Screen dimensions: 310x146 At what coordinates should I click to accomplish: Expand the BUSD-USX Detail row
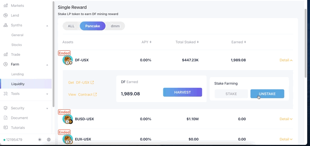coord(286,119)
